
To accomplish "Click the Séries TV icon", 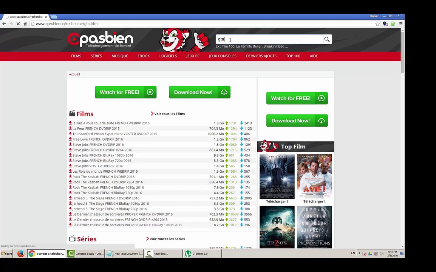I will [72, 239].
